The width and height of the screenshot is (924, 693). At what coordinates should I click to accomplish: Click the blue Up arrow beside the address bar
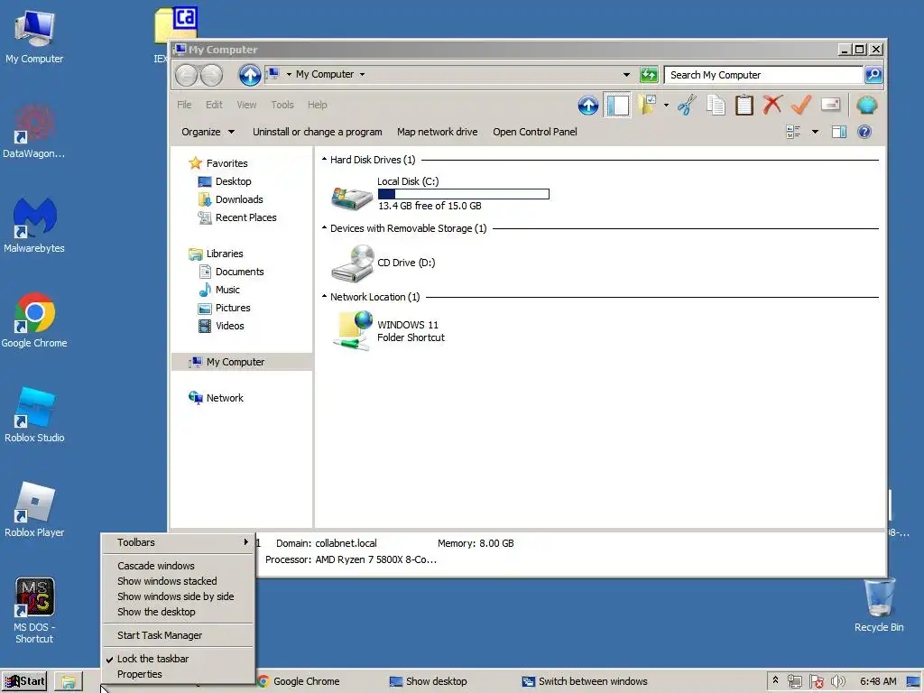pyautogui.click(x=250, y=75)
